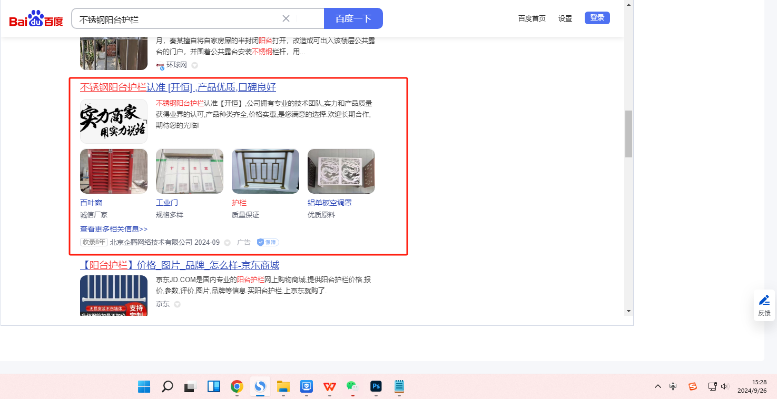Expand dropdown arrow next to 环球网
The width and height of the screenshot is (777, 399).
tap(194, 65)
